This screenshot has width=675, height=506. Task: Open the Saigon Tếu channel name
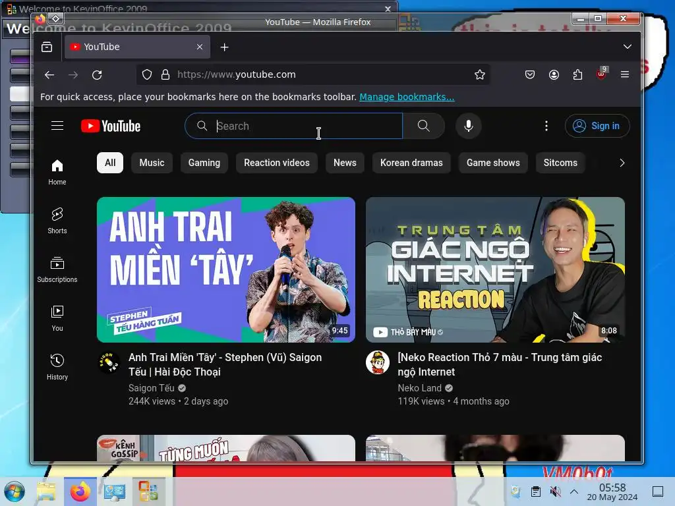point(151,388)
